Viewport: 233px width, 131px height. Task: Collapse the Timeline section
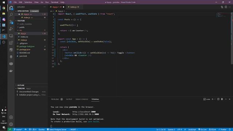pyautogui.click(x=16, y=88)
